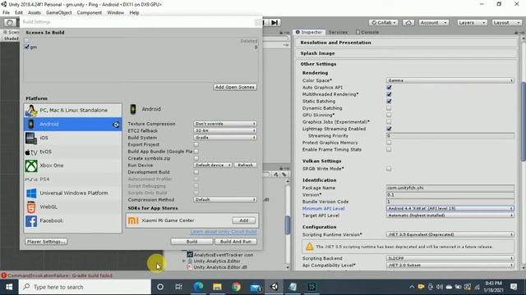Open Scripting Backend dropdown

pyautogui.click(x=450, y=258)
